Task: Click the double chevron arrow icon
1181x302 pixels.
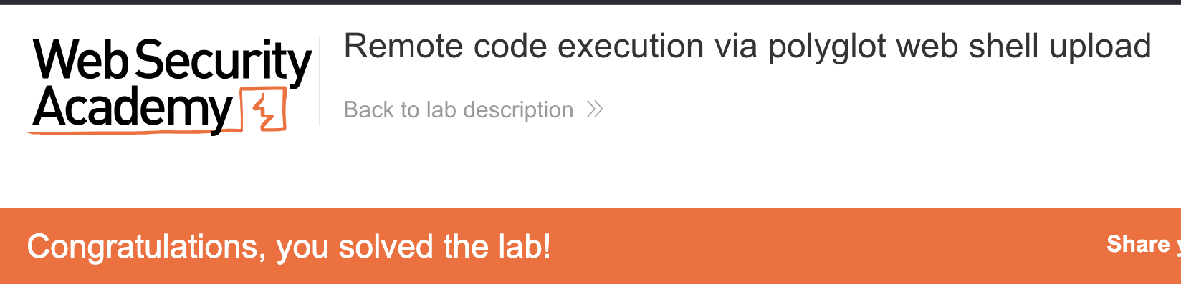Action: [595, 109]
